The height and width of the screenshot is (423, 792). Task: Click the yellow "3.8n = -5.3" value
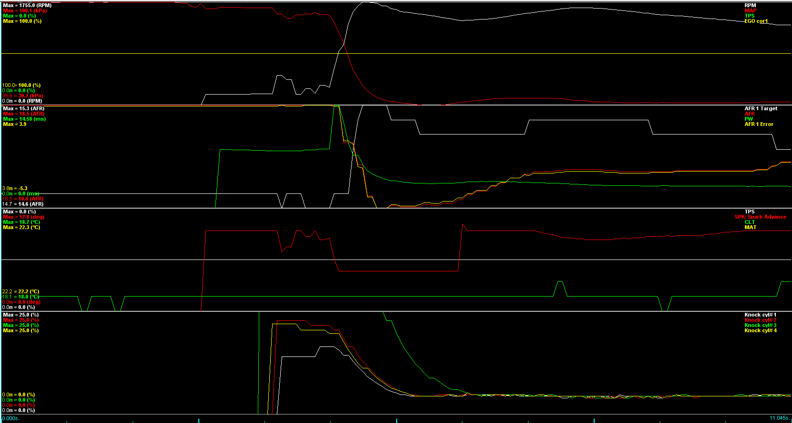tap(15, 189)
